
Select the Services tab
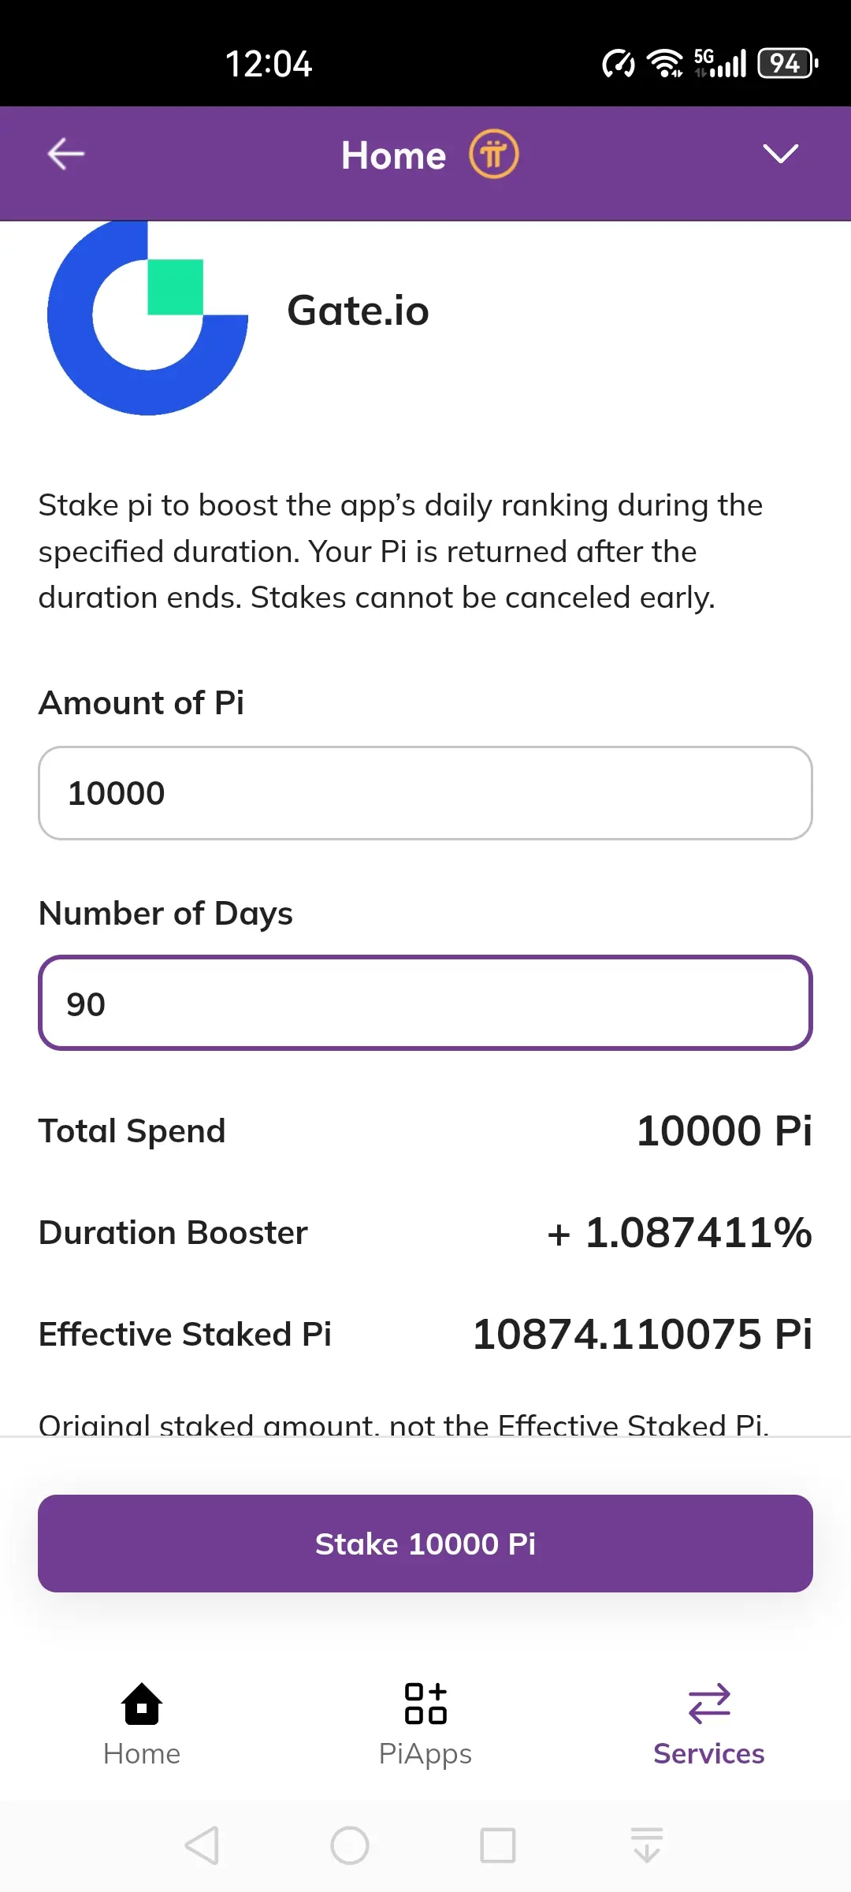click(708, 1723)
